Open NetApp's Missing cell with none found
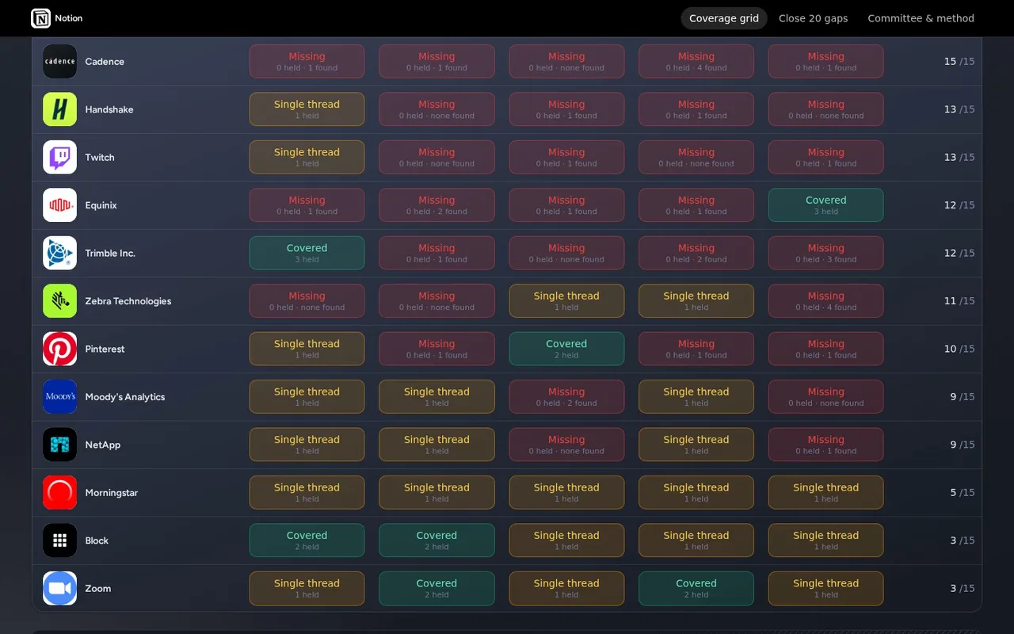Image resolution: width=1014 pixels, height=634 pixels. tap(566, 445)
